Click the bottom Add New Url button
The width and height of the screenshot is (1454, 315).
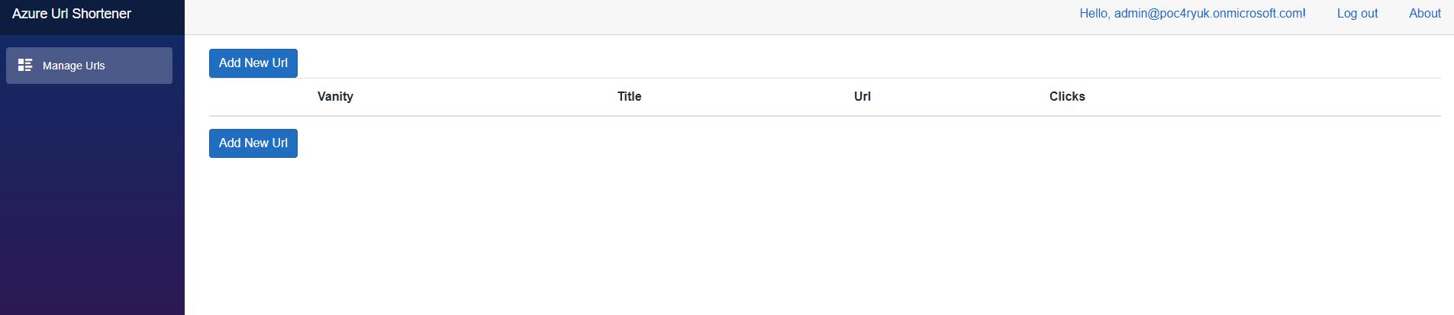253,143
